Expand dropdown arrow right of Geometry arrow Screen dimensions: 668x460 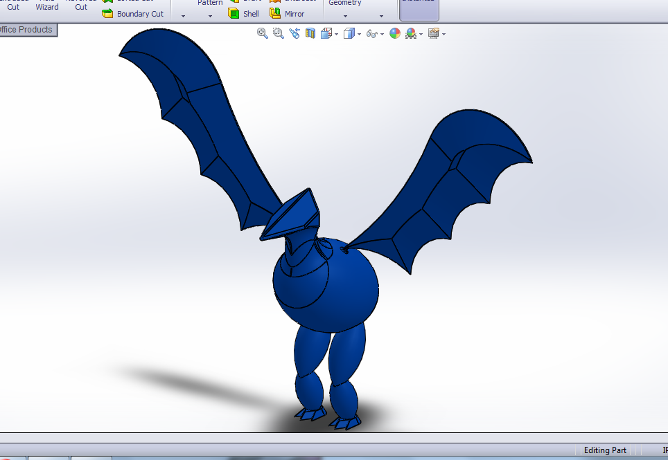(x=381, y=16)
